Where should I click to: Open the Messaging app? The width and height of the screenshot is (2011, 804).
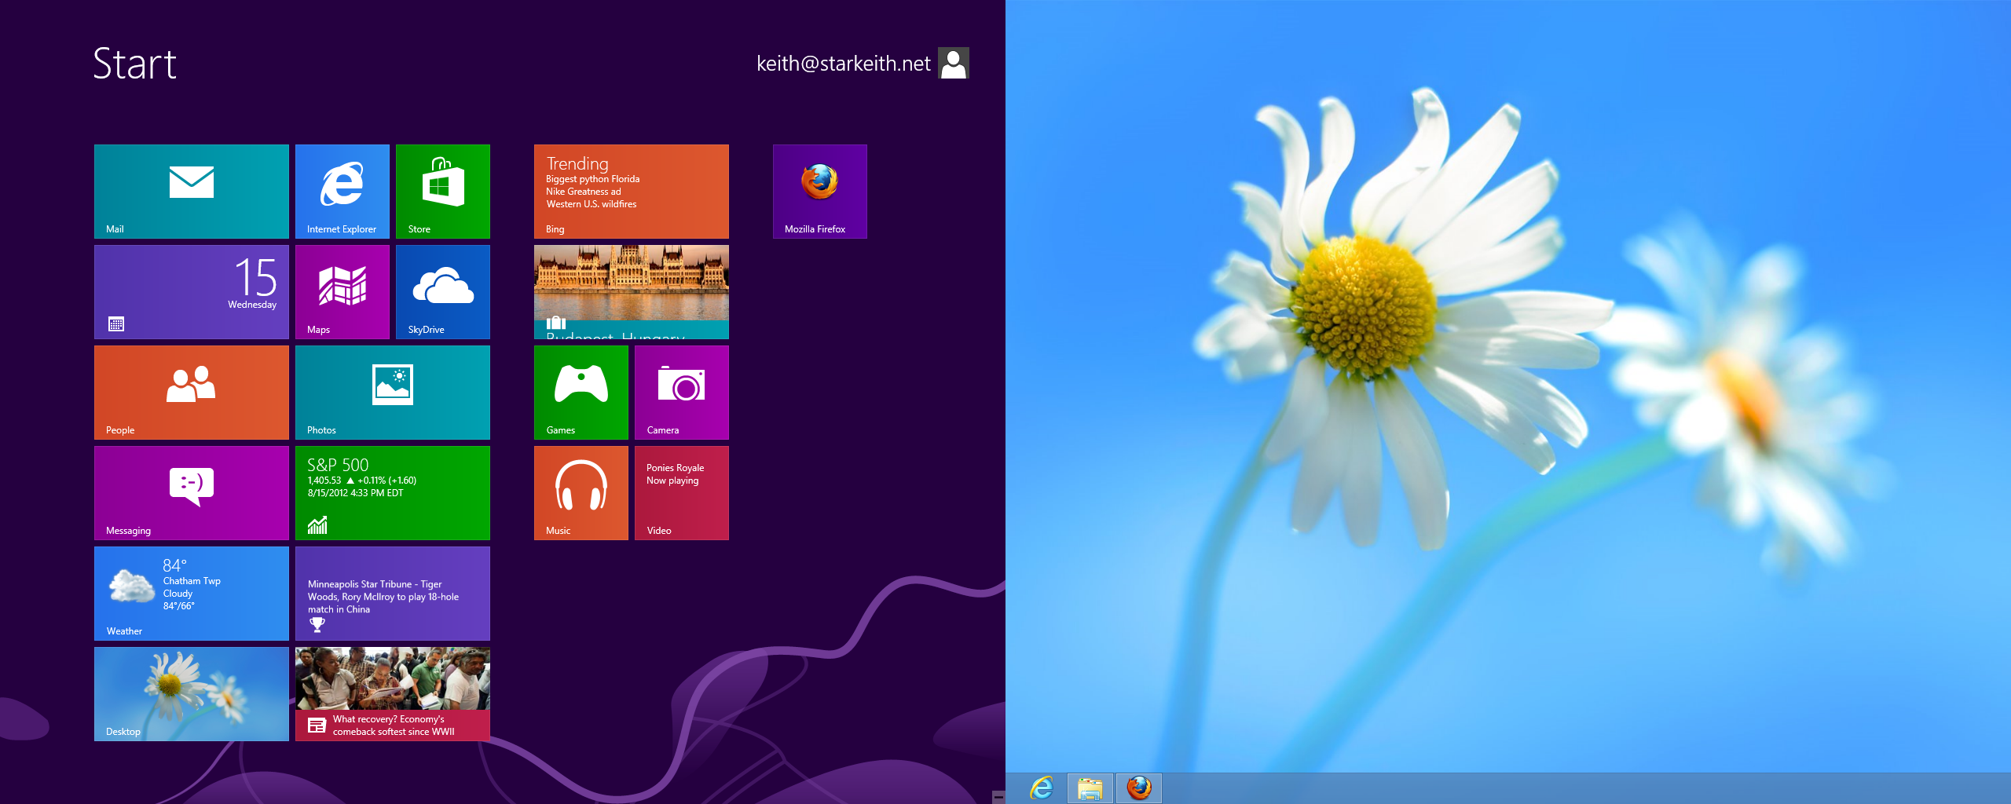point(191,492)
